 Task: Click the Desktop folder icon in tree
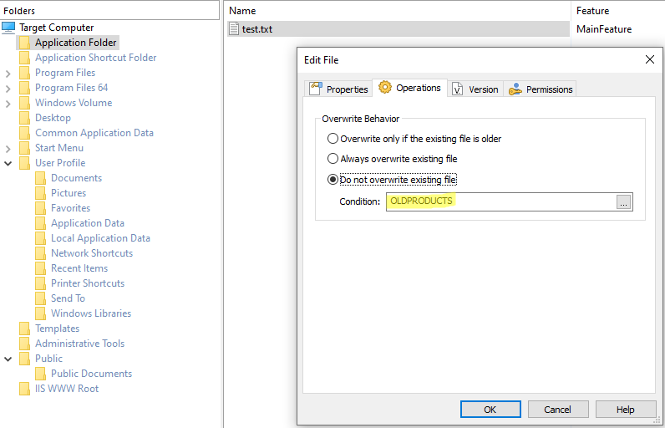tap(24, 118)
